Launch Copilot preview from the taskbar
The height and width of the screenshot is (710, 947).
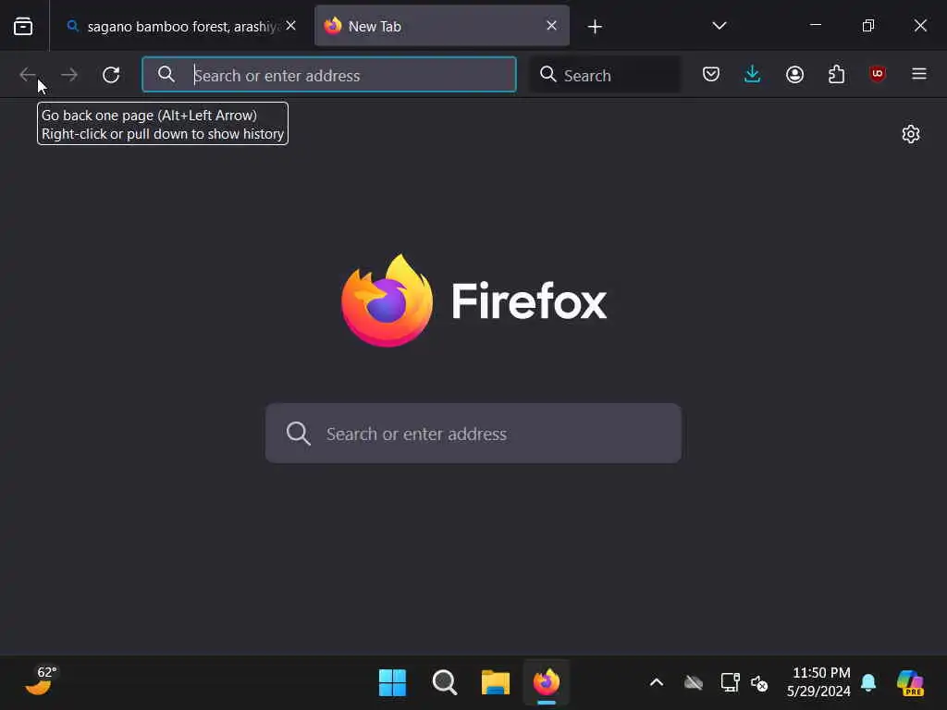(x=910, y=683)
